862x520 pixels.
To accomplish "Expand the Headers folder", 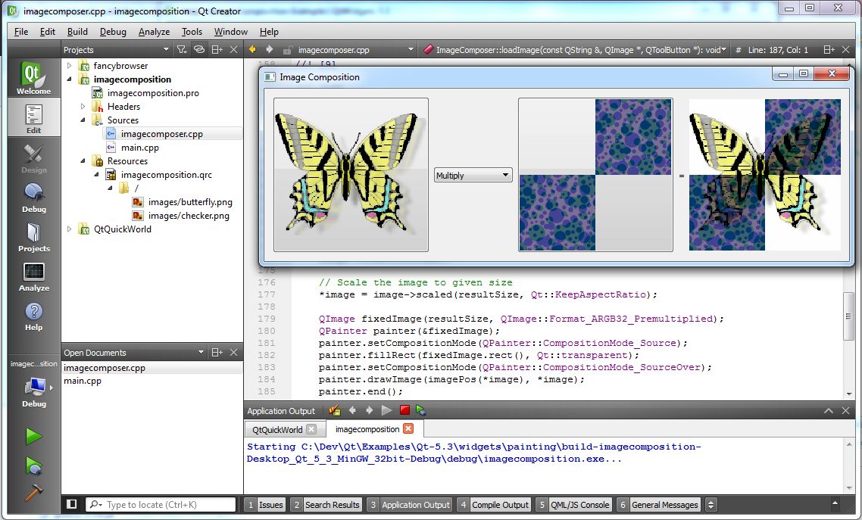I will tap(83, 107).
